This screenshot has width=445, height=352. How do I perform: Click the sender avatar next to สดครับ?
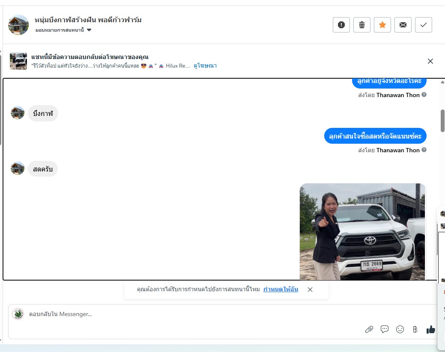point(18,169)
